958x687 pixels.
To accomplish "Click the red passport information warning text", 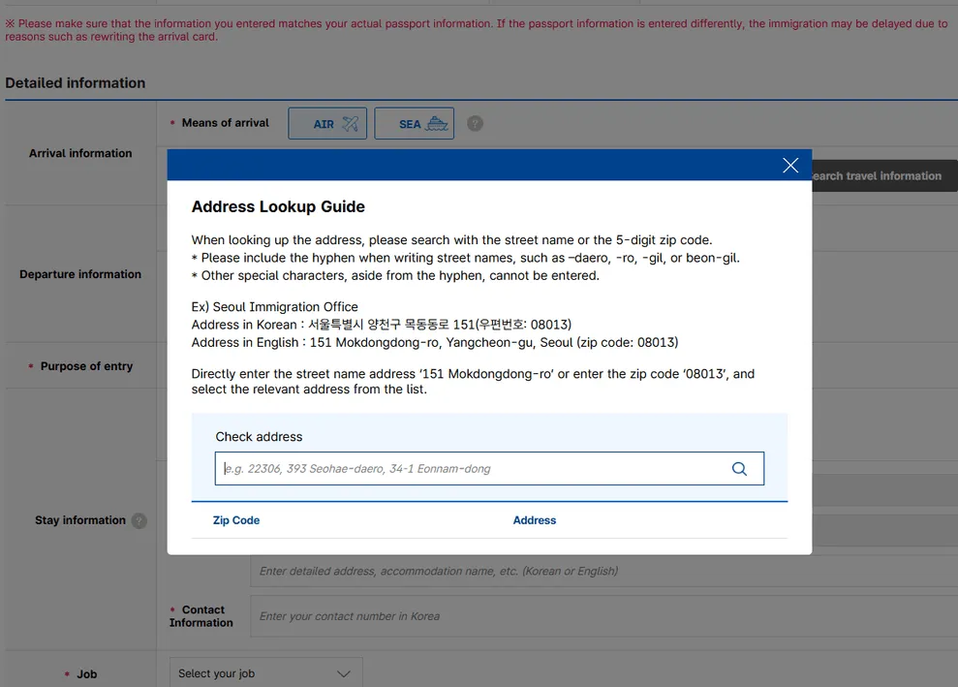I will [x=477, y=30].
